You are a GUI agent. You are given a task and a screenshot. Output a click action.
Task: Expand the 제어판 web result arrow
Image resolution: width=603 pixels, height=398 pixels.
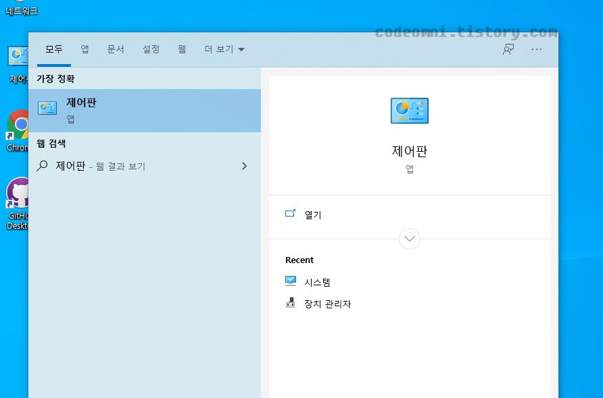click(244, 166)
